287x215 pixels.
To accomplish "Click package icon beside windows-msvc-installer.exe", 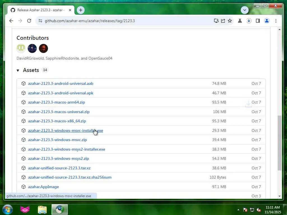I will pyautogui.click(x=24, y=130).
